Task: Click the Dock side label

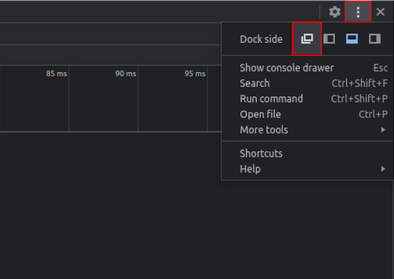Action: pyautogui.click(x=261, y=39)
